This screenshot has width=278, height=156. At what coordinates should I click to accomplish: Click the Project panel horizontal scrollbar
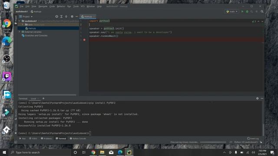tap(47, 95)
